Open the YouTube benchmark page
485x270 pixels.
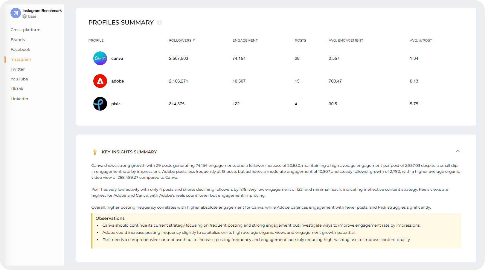(19, 79)
